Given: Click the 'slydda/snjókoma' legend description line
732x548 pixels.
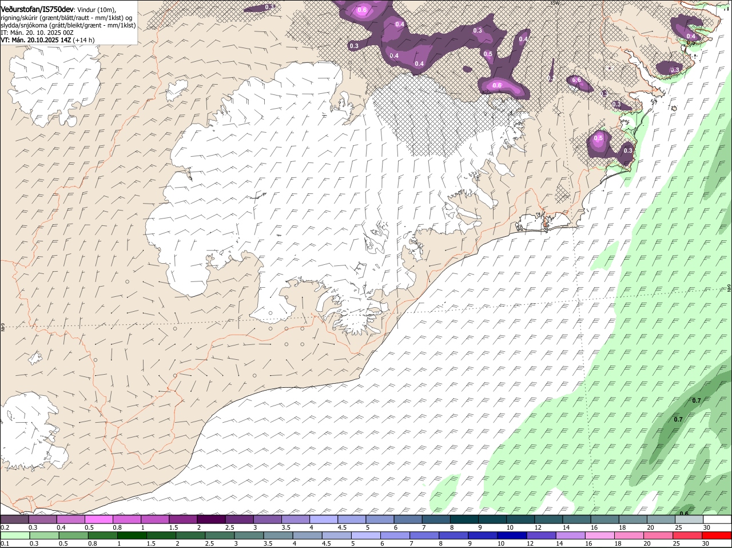Looking at the screenshot, I should coord(69,25).
